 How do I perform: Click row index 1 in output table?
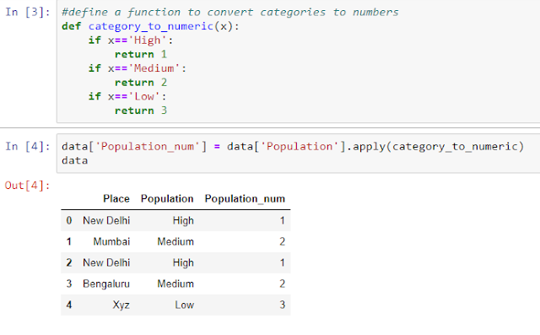point(69,241)
